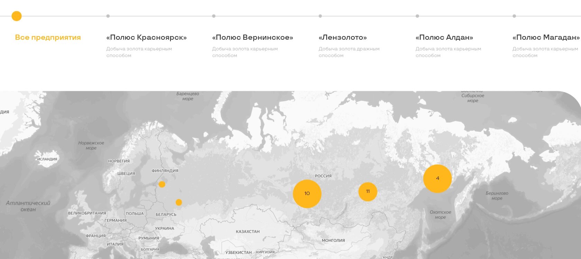
Task: Click the «ФИНЛЯНДИЯ» map label
Action: [x=165, y=171]
